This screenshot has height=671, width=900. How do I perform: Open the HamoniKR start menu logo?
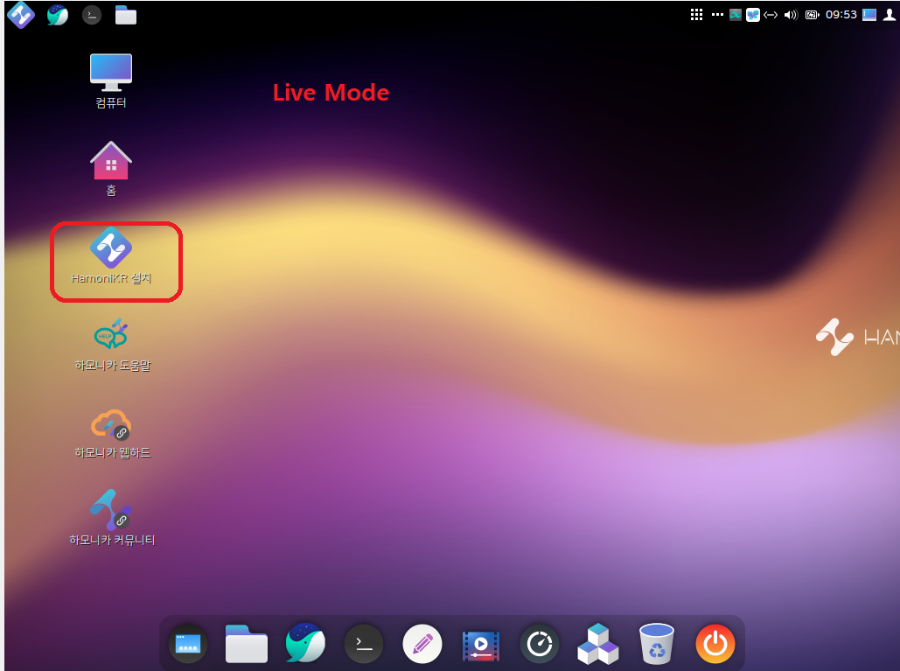pos(21,15)
